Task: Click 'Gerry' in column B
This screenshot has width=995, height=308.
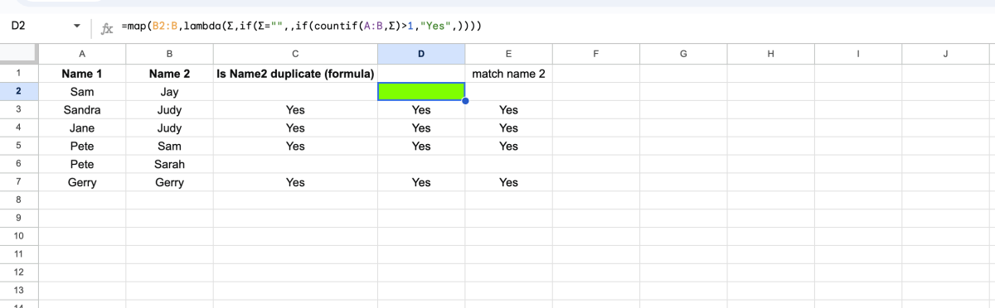Action: pyautogui.click(x=169, y=182)
